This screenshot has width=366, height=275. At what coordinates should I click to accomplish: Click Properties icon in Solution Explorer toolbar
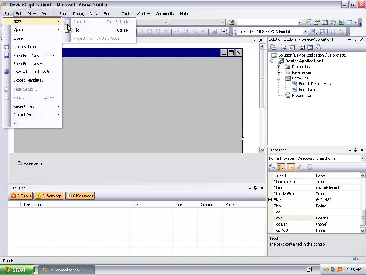point(273,48)
